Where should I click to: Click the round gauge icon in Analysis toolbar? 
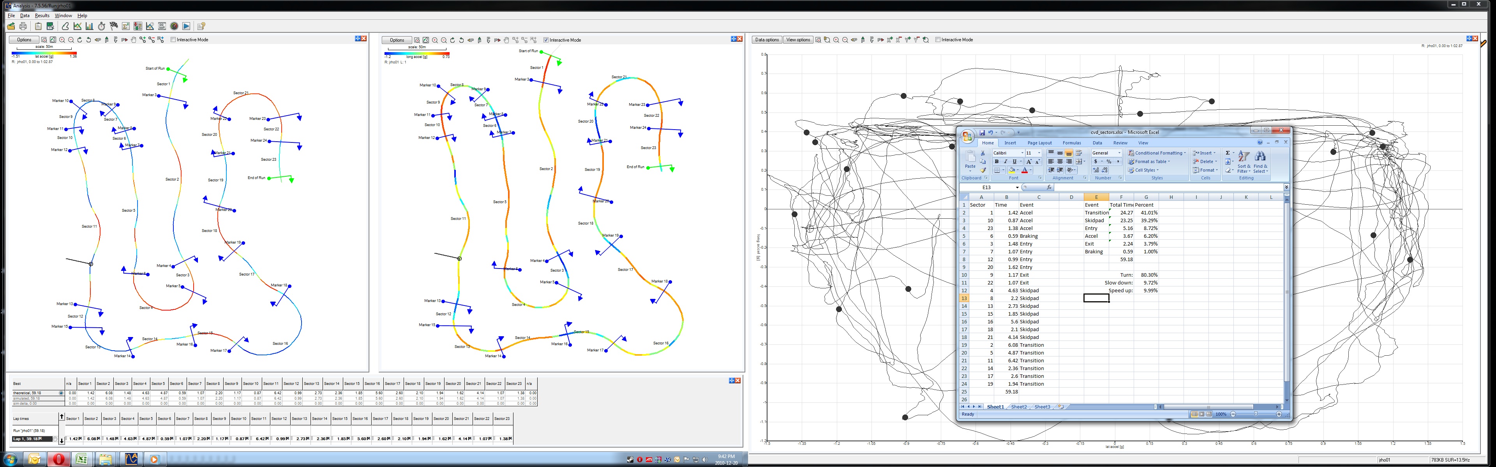click(x=174, y=26)
